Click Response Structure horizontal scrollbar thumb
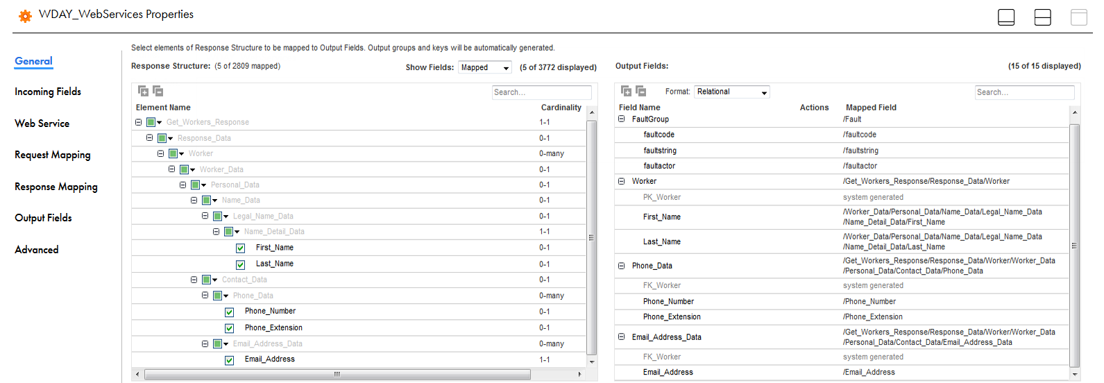 pyautogui.click(x=337, y=374)
